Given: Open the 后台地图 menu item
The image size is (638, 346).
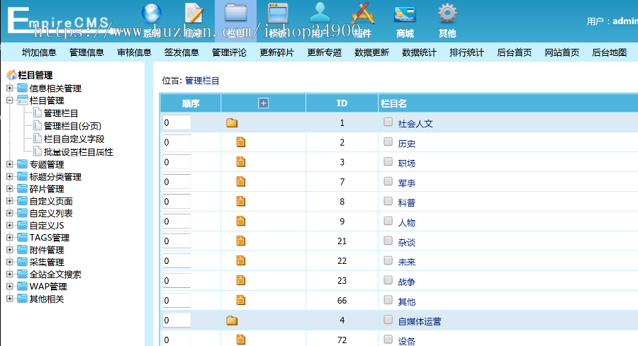Looking at the screenshot, I should point(610,52).
